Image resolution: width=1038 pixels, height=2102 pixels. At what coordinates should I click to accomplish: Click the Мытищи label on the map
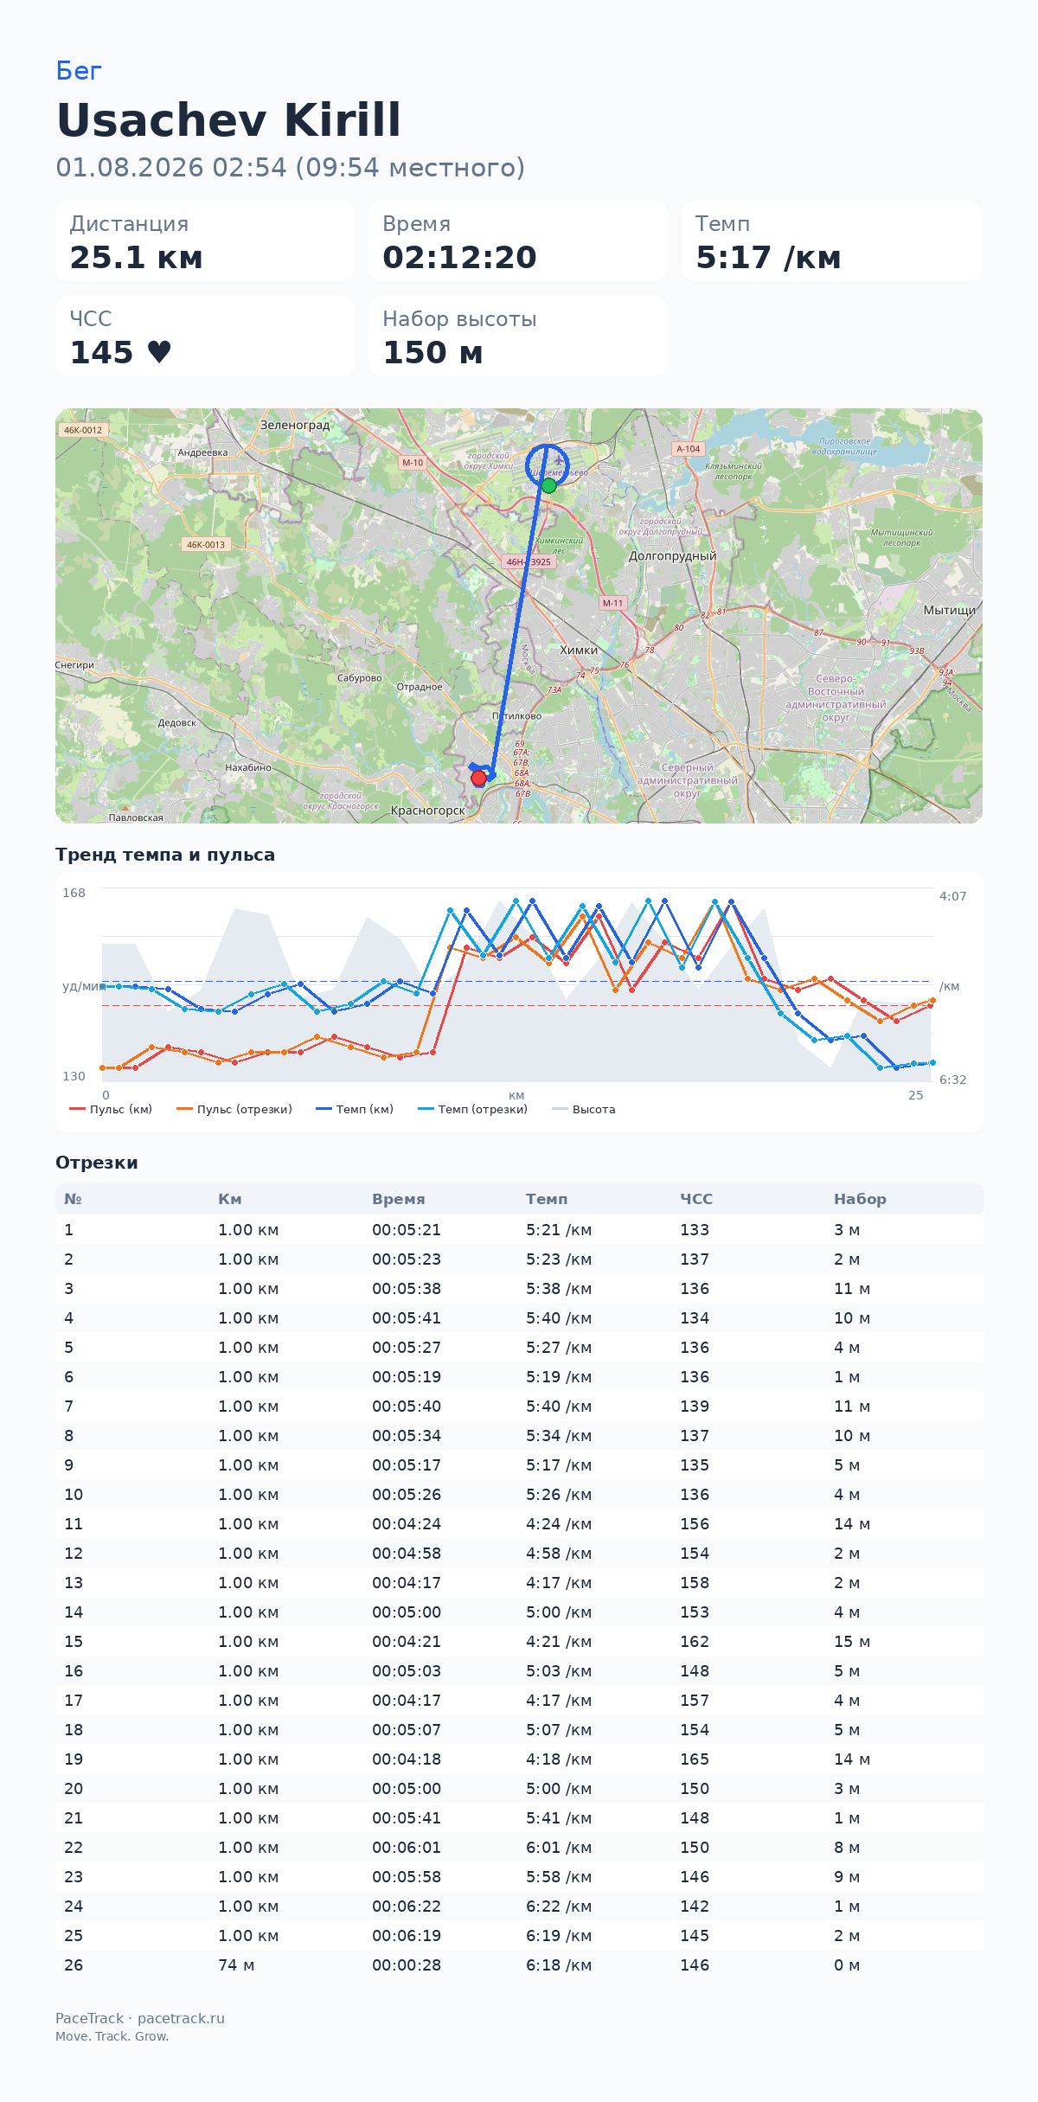point(950,610)
